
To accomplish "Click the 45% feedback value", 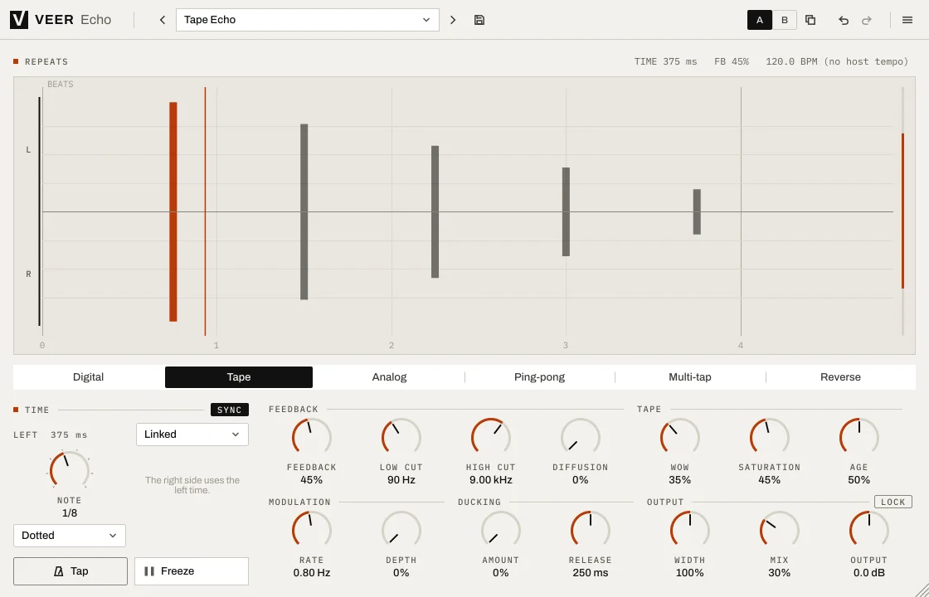I will [312, 480].
